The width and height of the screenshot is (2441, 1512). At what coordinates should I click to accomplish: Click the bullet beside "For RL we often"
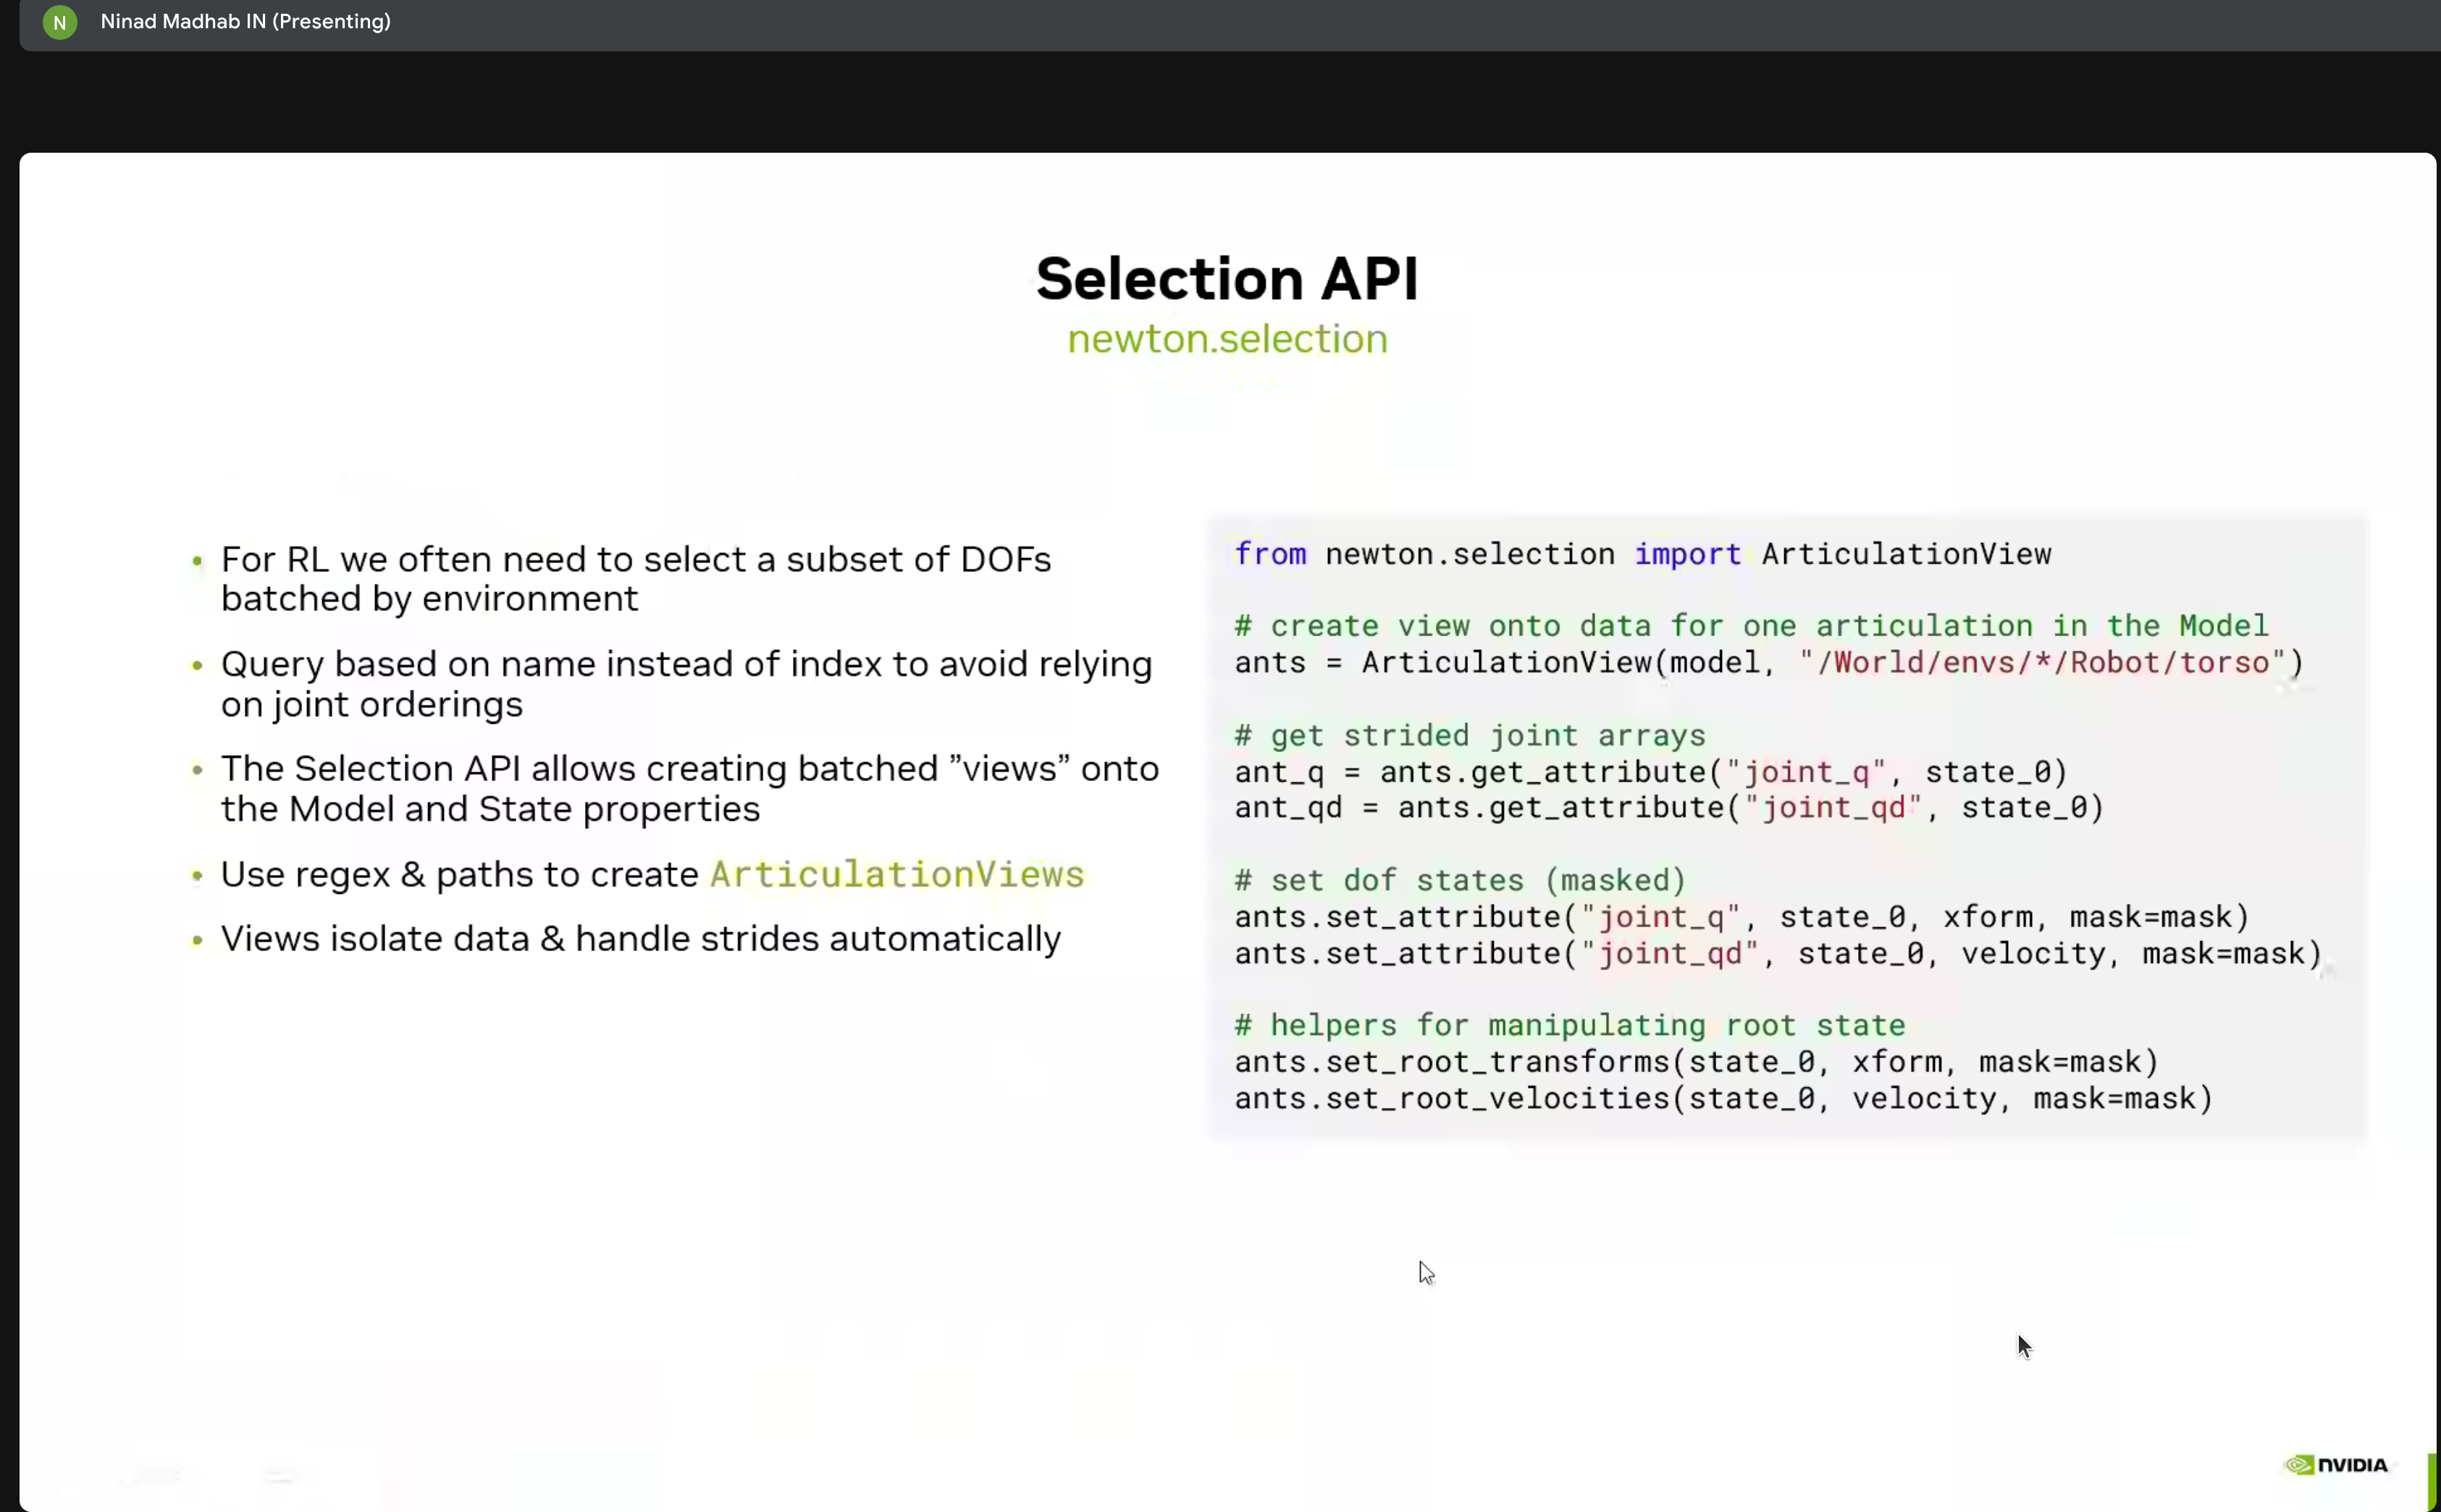point(198,561)
